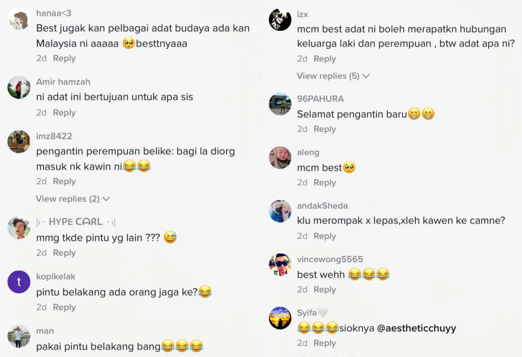Open hanaa<3 profile avatar
522x357 pixels.
point(19,19)
